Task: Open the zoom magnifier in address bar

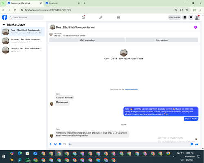Action: pyautogui.click(x=176, y=10)
